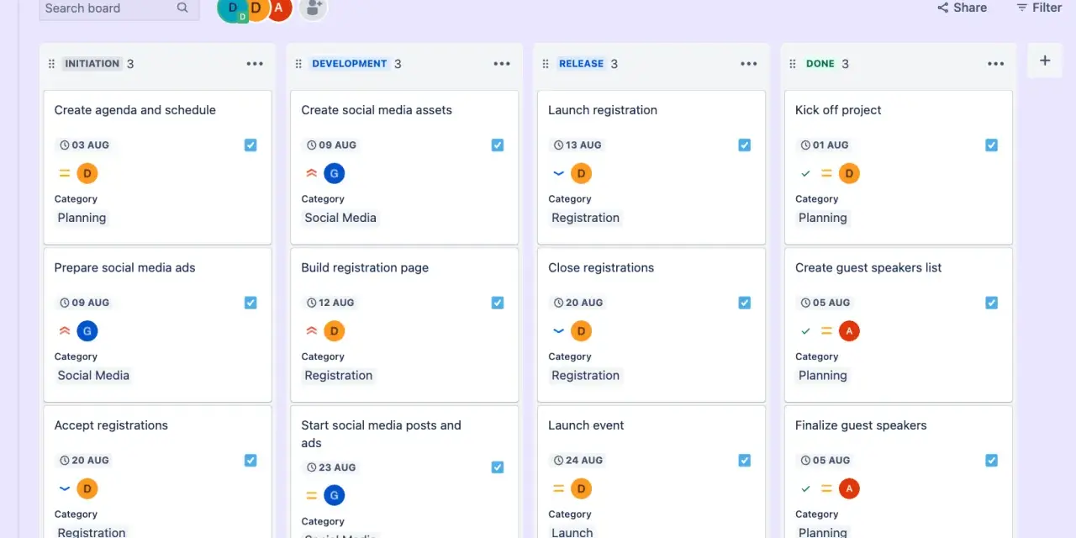This screenshot has width=1076, height=538.
Task: Click Registration tag on Close registrations card
Action: pos(585,376)
